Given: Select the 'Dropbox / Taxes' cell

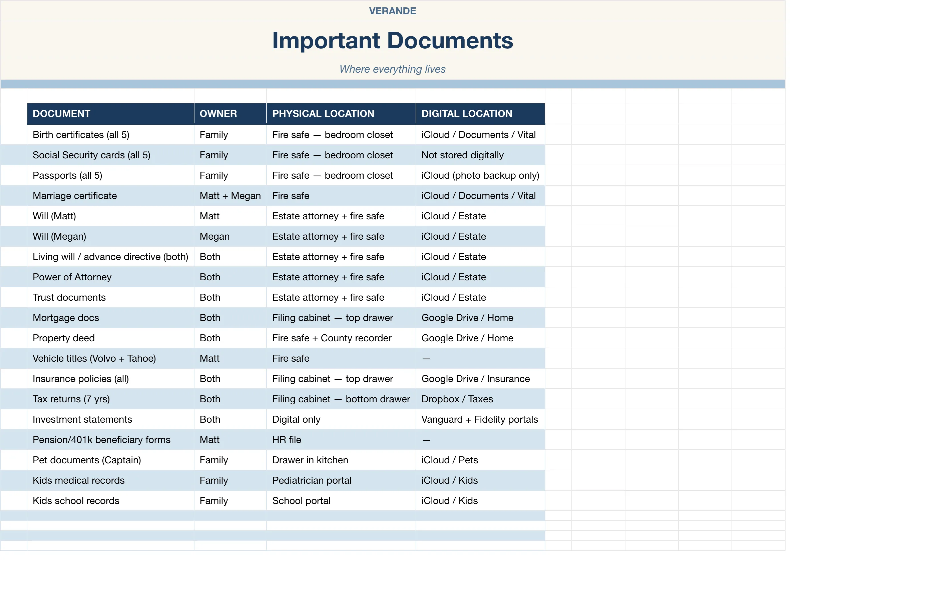Looking at the screenshot, I should pos(480,399).
